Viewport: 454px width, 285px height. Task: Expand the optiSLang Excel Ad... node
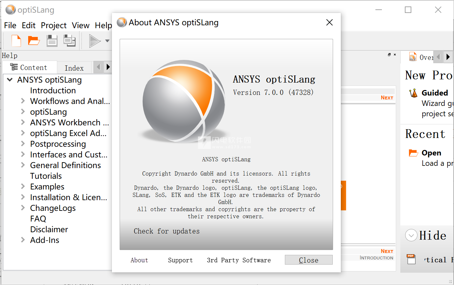(x=23, y=133)
